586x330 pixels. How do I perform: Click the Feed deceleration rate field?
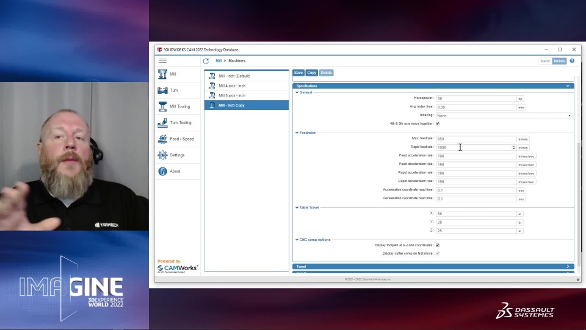pos(476,164)
